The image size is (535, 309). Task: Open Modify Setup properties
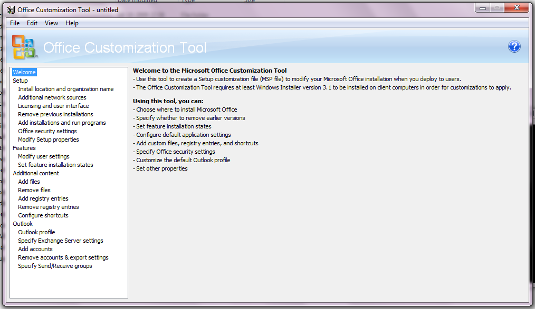tap(49, 139)
